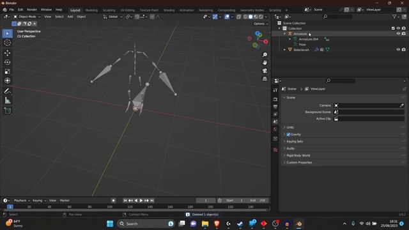This screenshot has height=230, width=409.
Task: Toggle the camera view icon
Action: click(265, 71)
